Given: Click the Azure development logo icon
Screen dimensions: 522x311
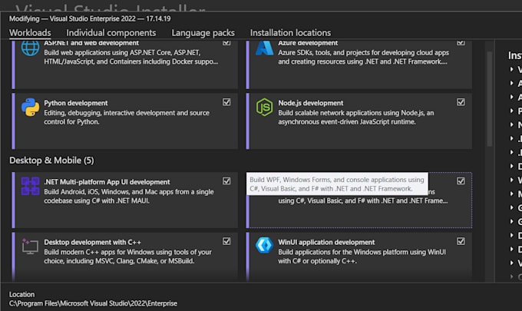Looking at the screenshot, I should 265,48.
